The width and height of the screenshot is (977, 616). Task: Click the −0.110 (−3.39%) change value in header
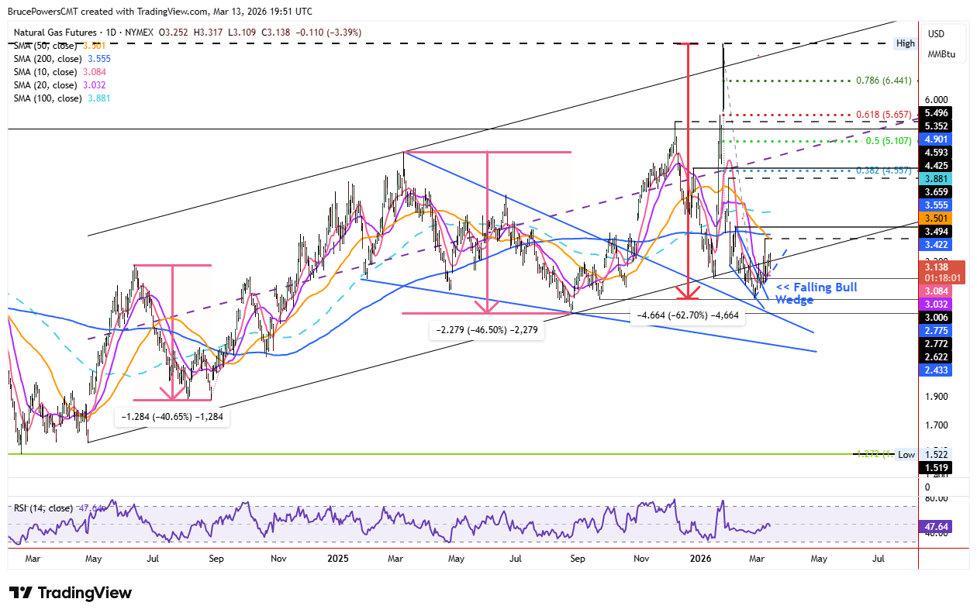click(328, 33)
